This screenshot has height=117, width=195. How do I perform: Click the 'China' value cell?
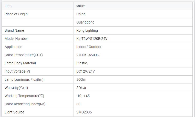coord(81,14)
